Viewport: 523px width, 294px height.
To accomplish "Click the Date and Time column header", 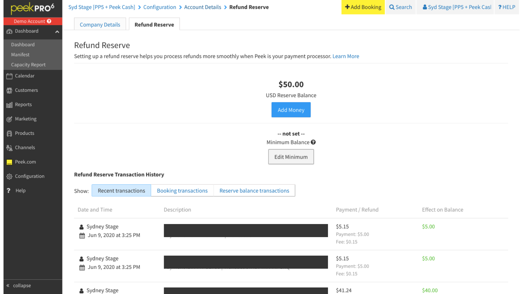I will [95, 210].
